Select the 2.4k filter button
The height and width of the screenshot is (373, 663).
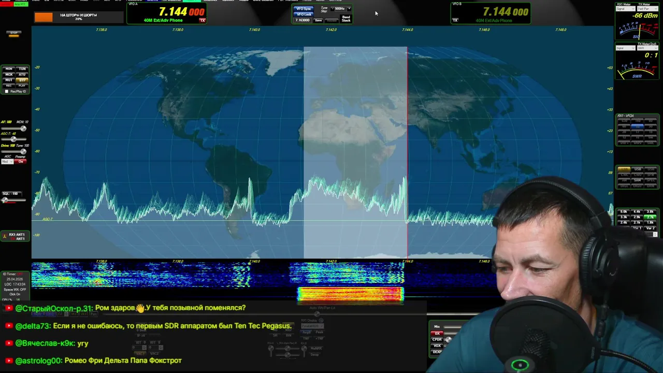pos(624,223)
